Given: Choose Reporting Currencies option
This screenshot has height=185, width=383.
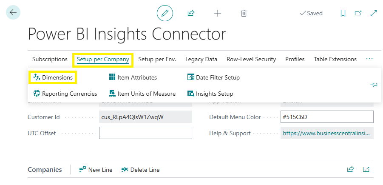Looking at the screenshot, I should [65, 94].
